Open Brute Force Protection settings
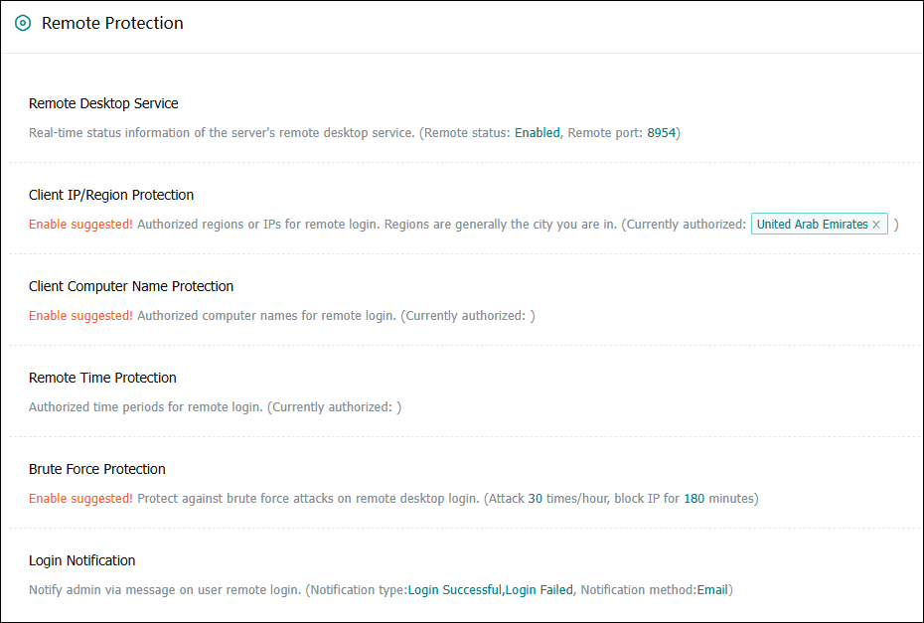 click(97, 469)
